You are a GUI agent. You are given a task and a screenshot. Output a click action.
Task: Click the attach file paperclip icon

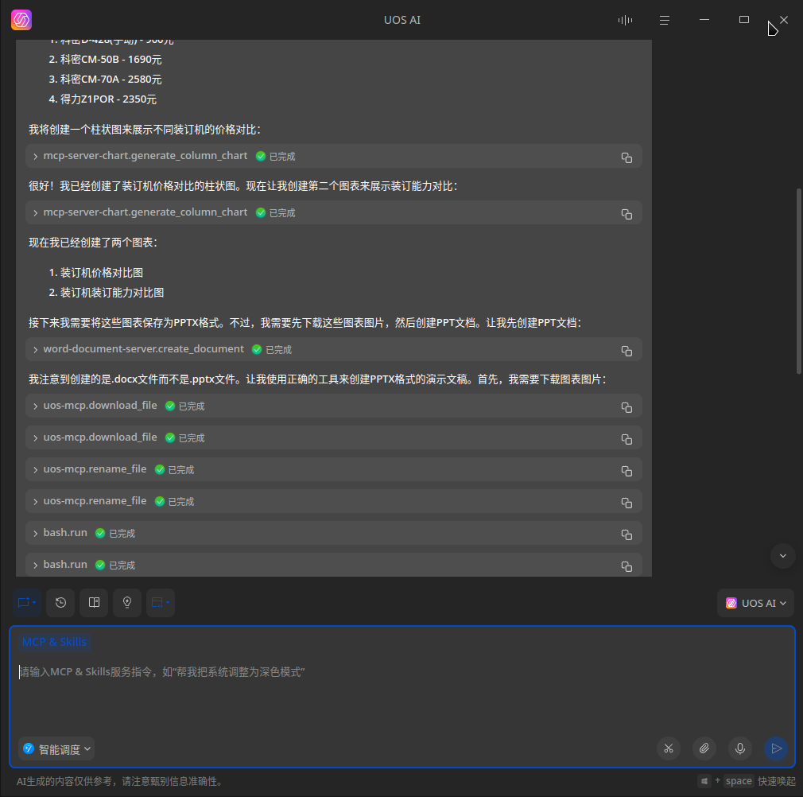(704, 748)
